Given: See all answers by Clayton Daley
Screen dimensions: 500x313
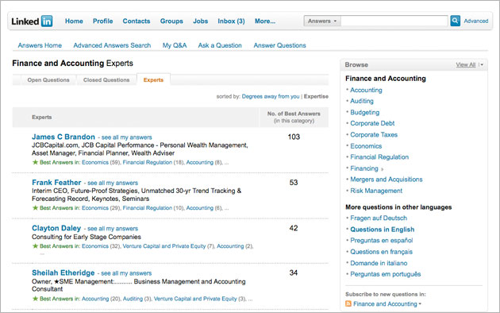Looking at the screenshot, I should (113, 229).
